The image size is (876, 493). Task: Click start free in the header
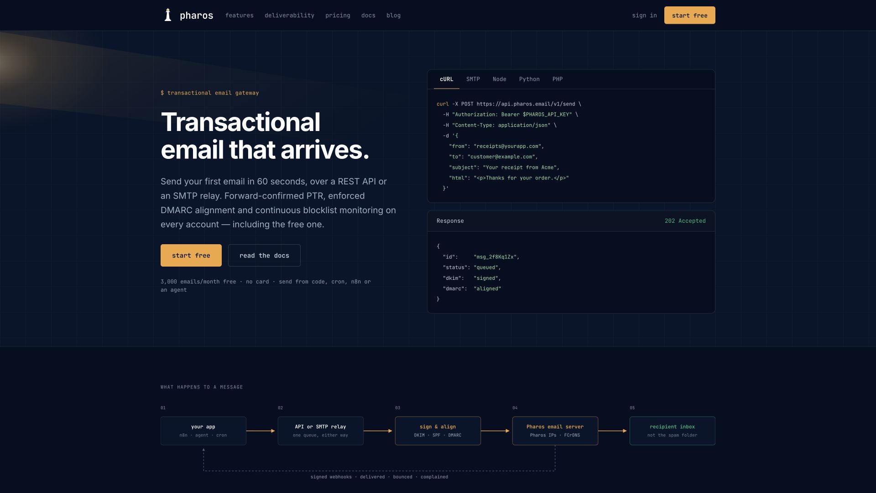point(689,16)
